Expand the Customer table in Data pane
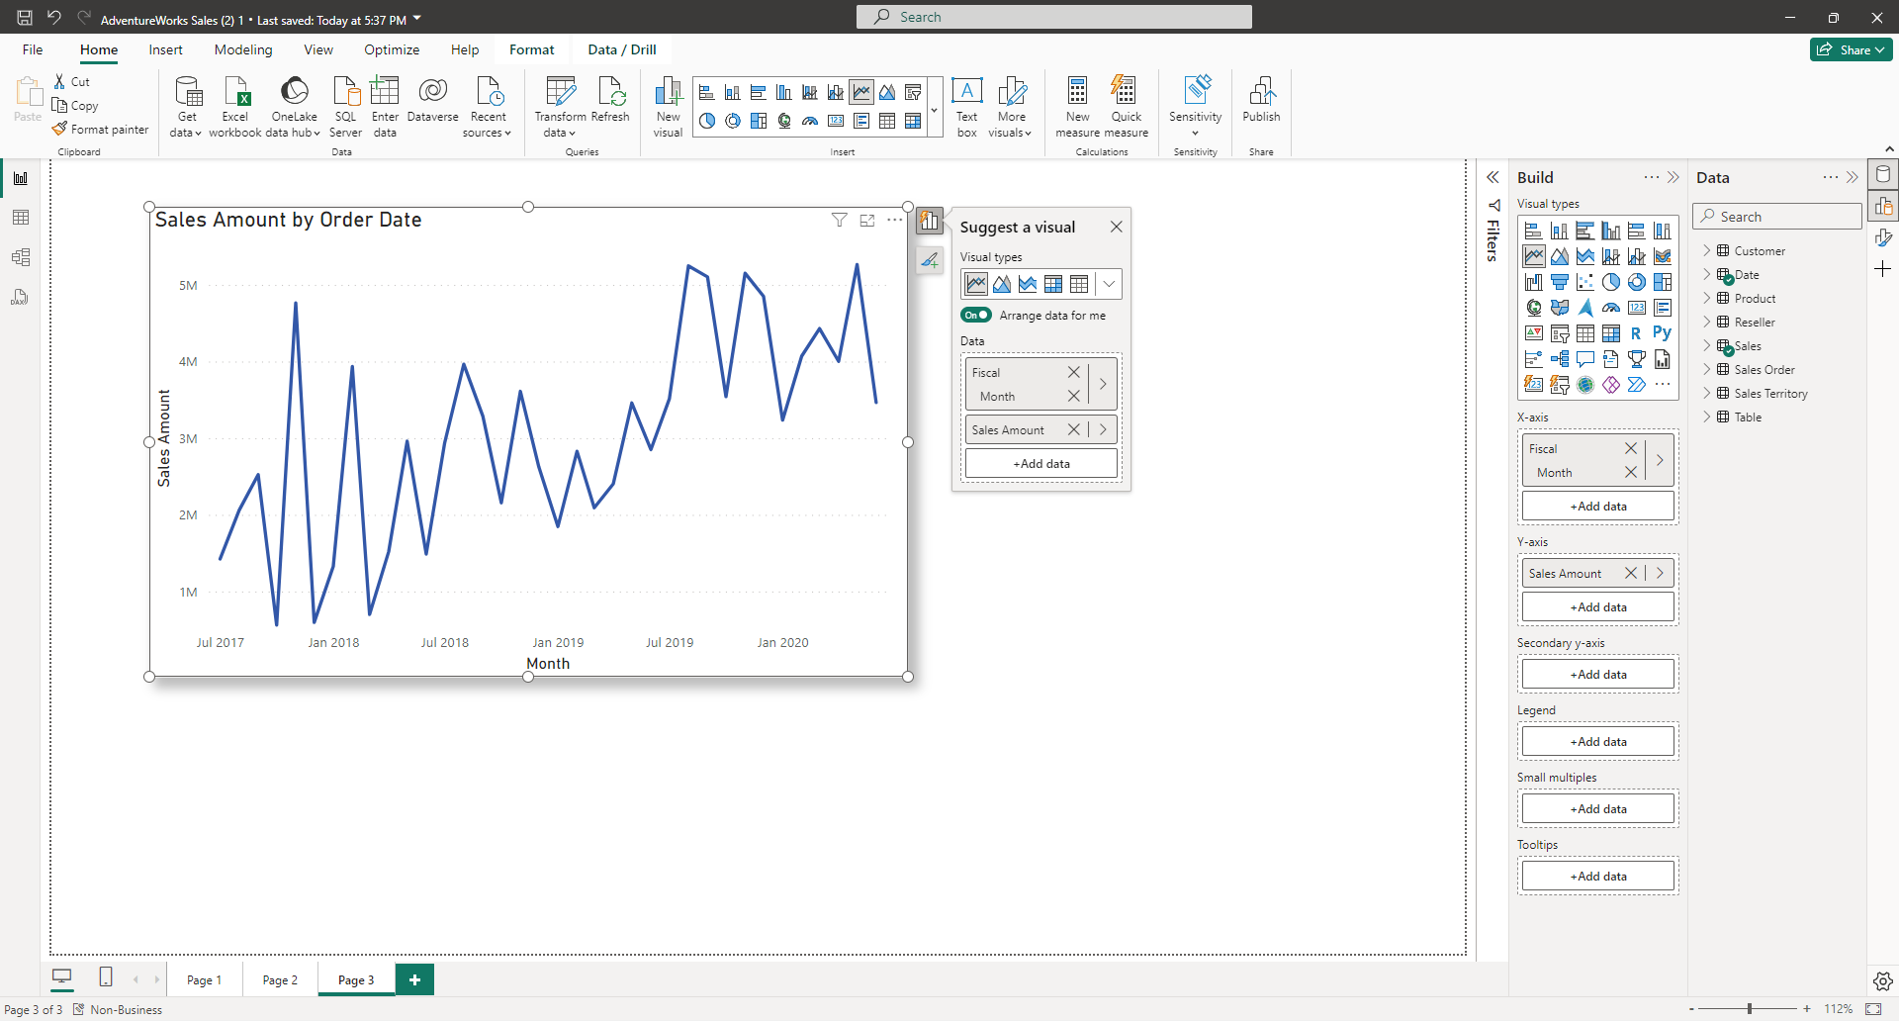 tap(1707, 251)
